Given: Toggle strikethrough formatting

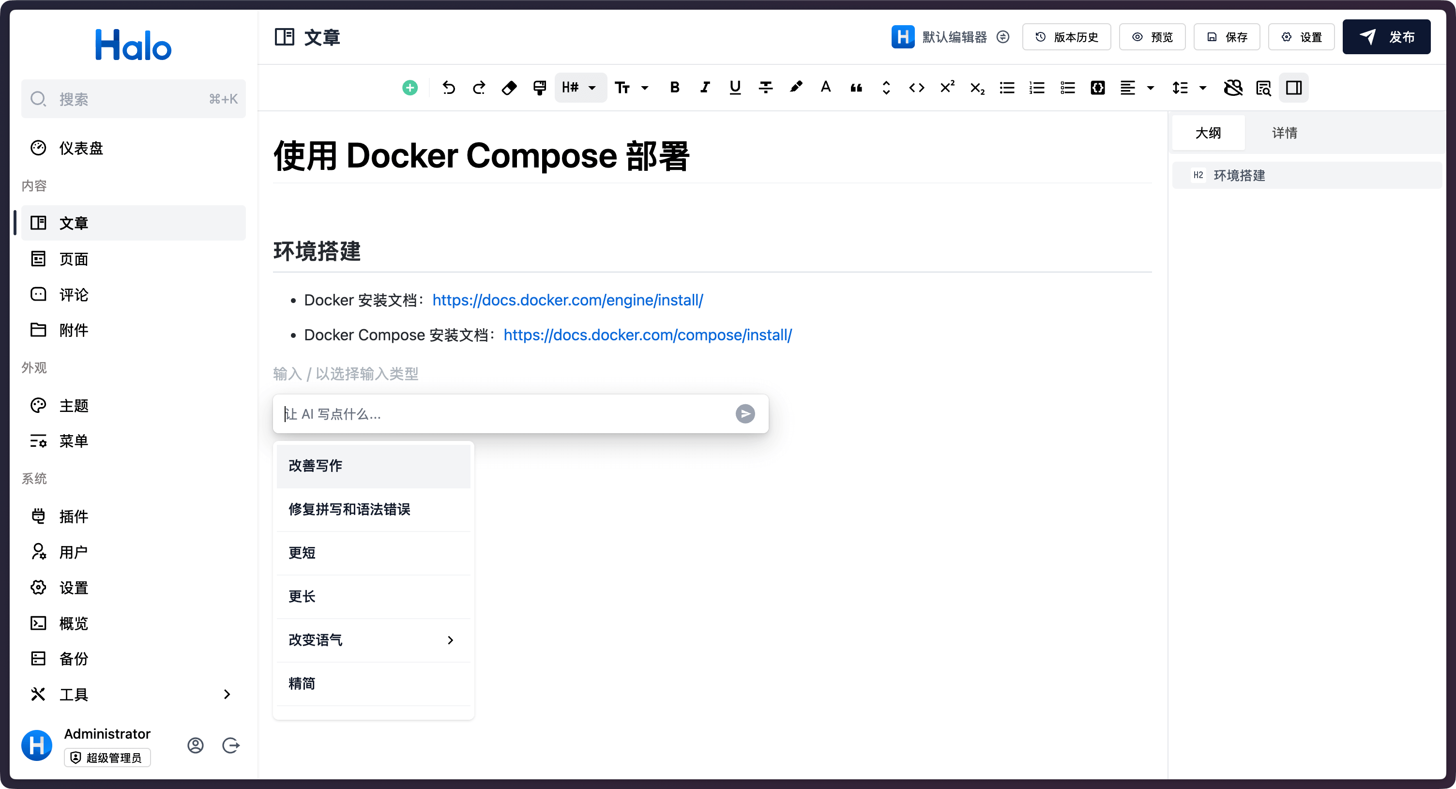Looking at the screenshot, I should pos(765,88).
